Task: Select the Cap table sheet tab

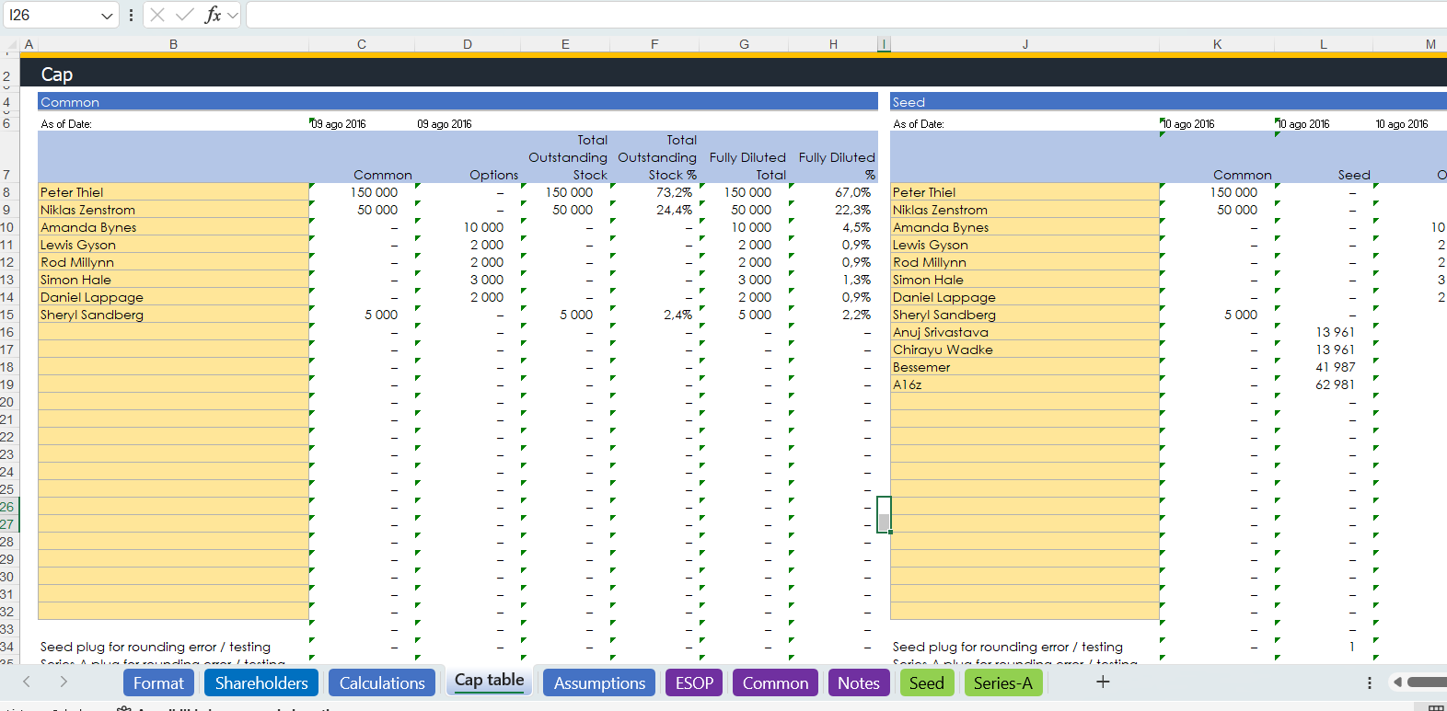Action: tap(490, 681)
